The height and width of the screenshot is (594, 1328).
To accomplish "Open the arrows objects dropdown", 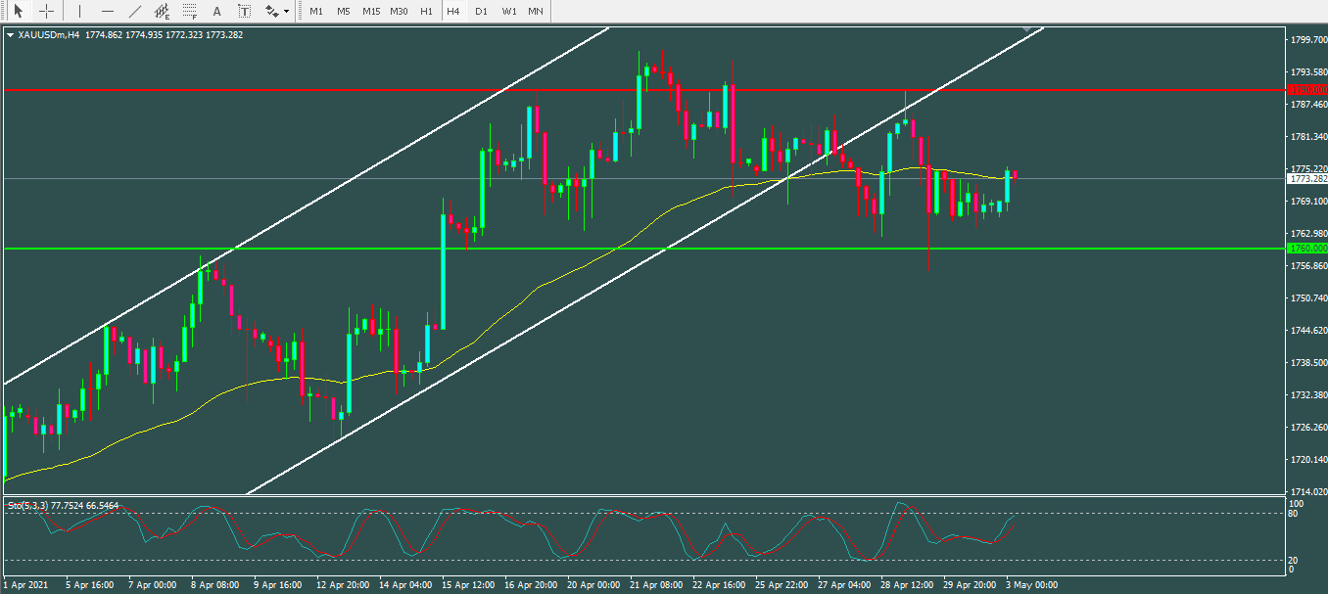I will coord(277,11).
